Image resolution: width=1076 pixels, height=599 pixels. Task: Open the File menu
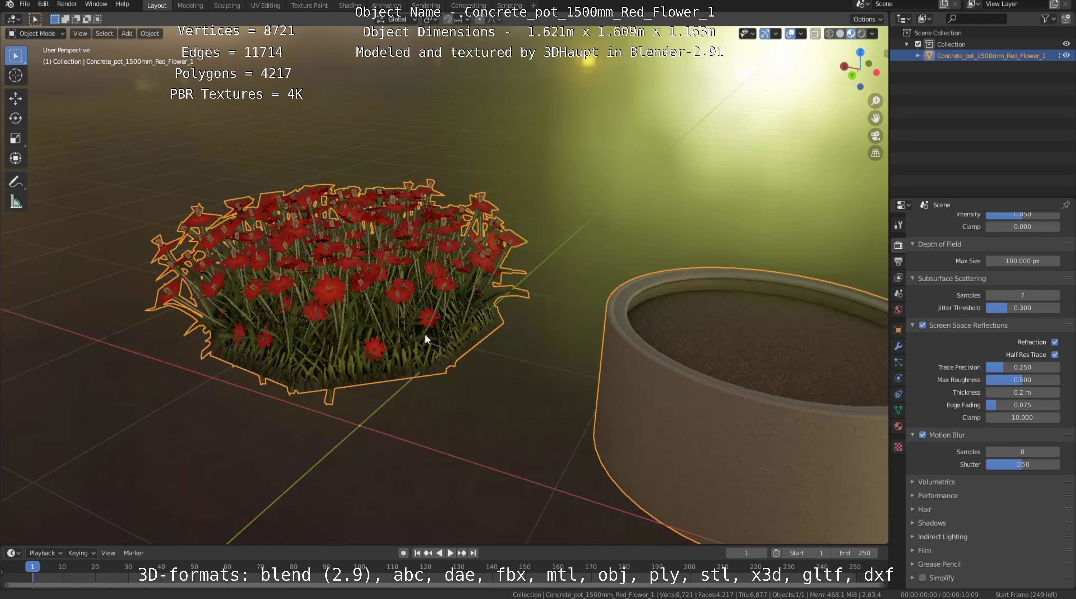(25, 4)
